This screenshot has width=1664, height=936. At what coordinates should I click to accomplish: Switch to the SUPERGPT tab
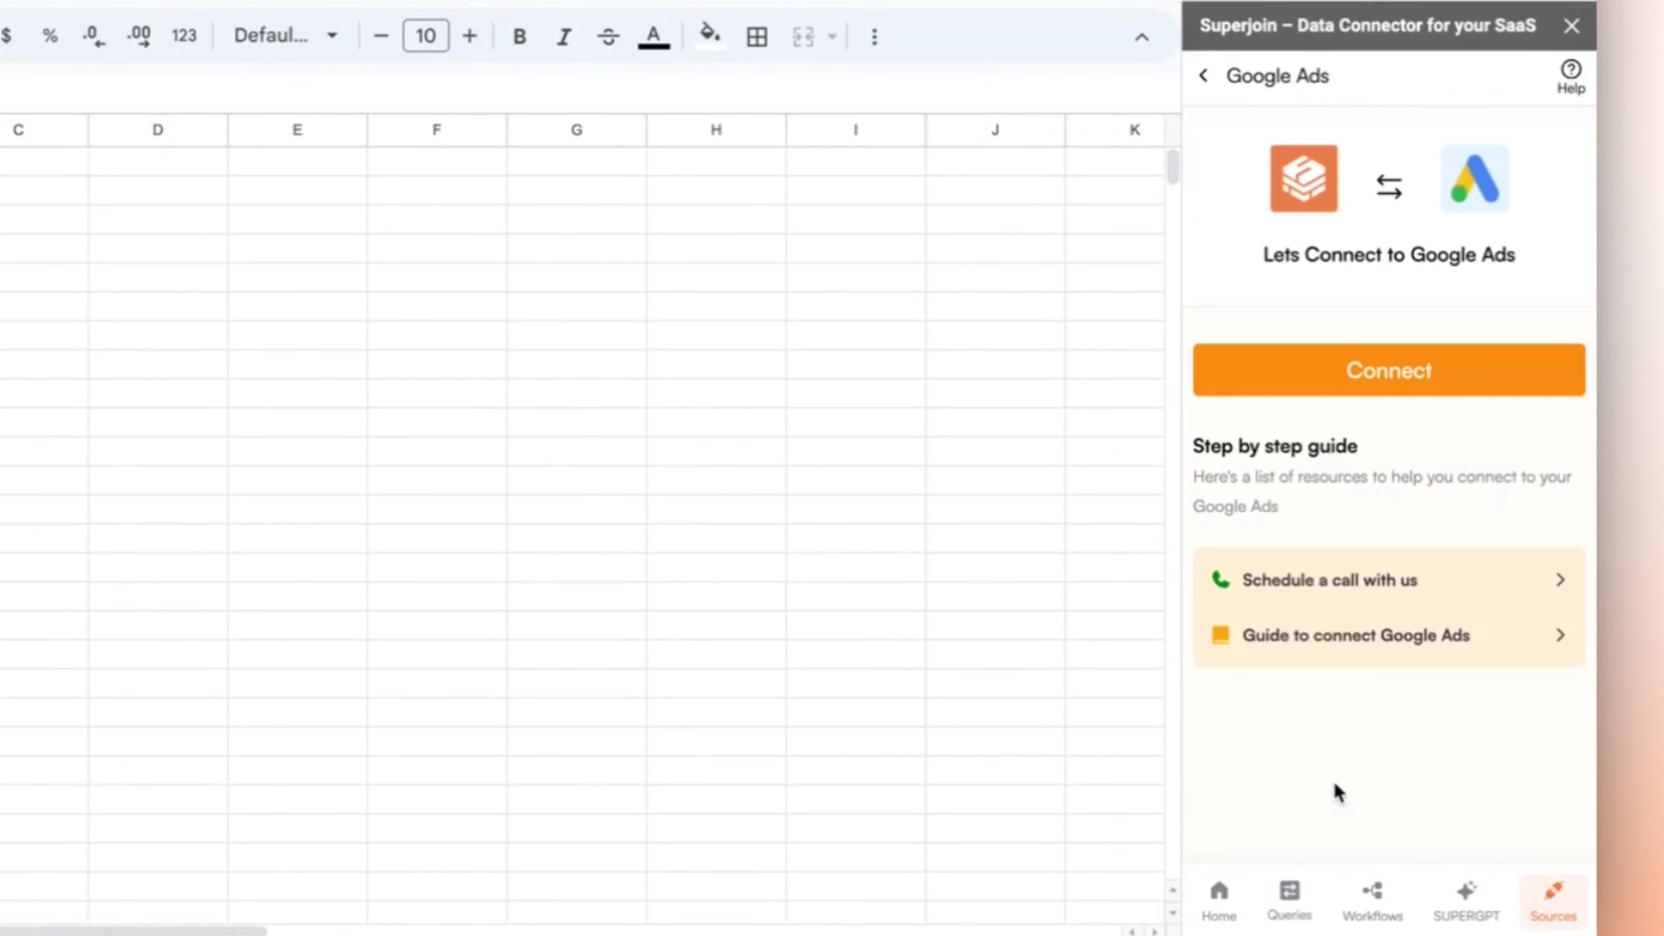(x=1466, y=900)
